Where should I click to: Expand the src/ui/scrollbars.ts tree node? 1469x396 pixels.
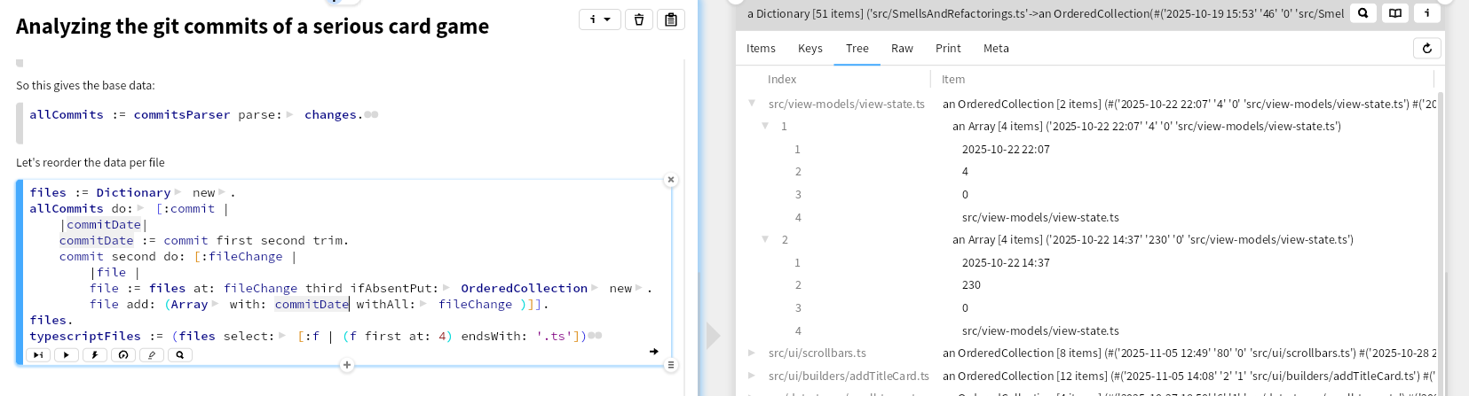752,353
